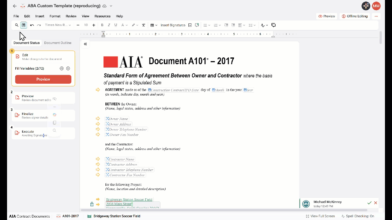The height and width of the screenshot is (220, 392).
Task: Decrease font size with the minus button
Action: 78,25
